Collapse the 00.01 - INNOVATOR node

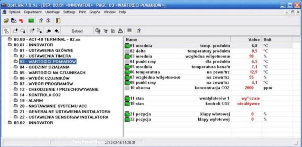click(10, 45)
